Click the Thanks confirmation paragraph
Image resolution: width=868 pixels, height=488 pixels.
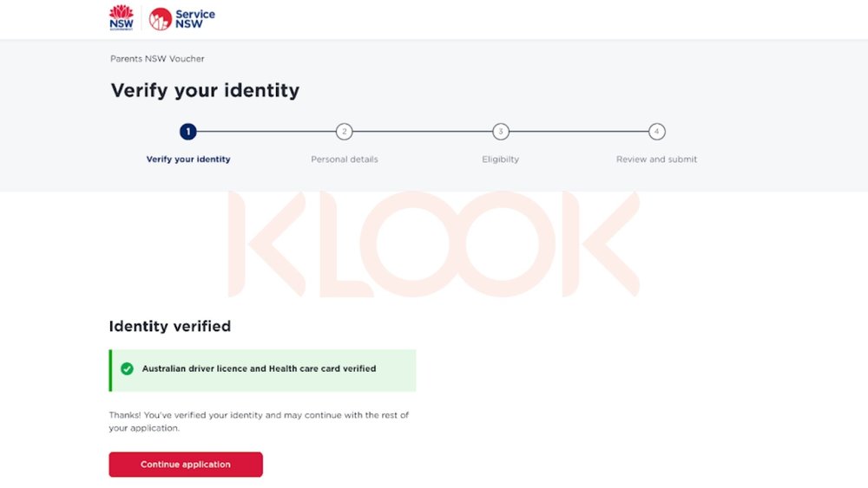(x=259, y=421)
